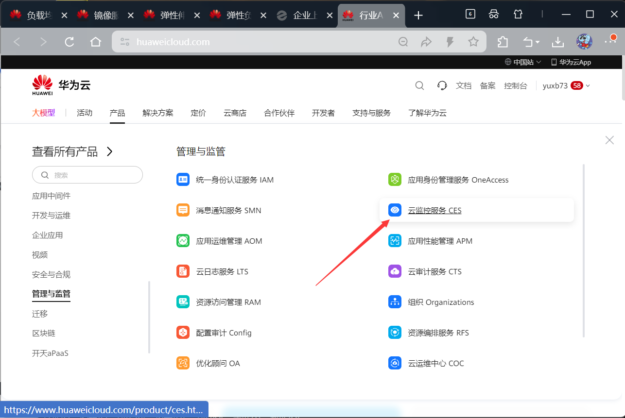This screenshot has height=418, width=625.
Task: Open the browser extensions puzzle icon
Action: 503,42
